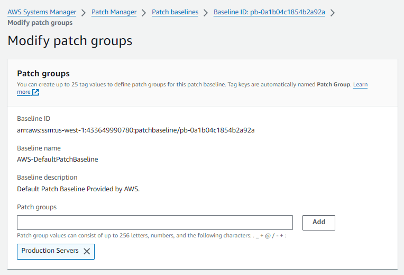Image resolution: width=404 pixels, height=275 pixels.
Task: Focus the Patch groups text field
Action: click(155, 223)
